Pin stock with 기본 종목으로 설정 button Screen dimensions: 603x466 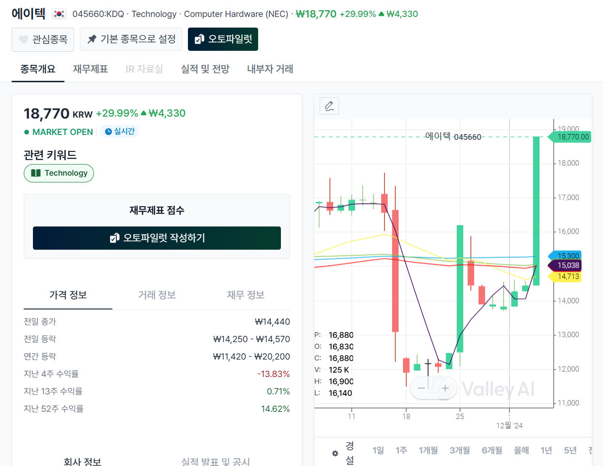[131, 39]
